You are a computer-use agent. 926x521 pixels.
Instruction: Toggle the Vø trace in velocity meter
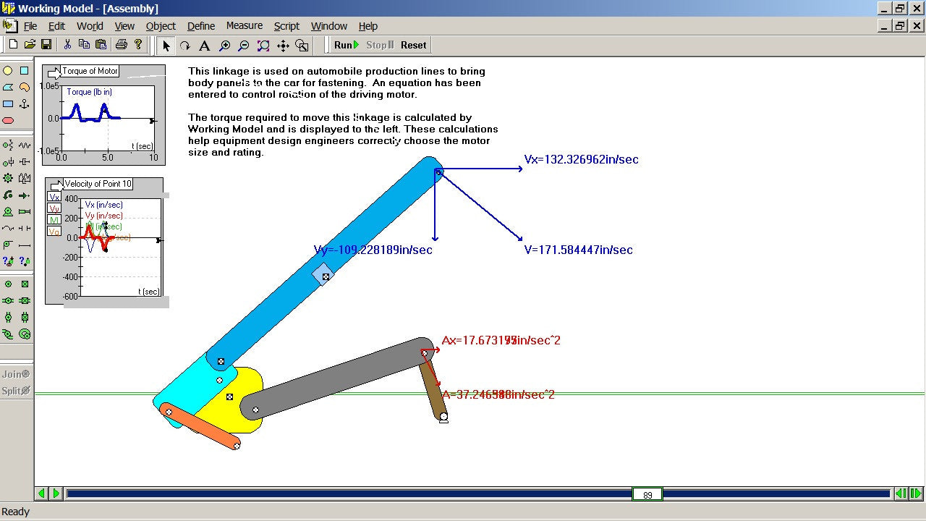click(x=54, y=232)
